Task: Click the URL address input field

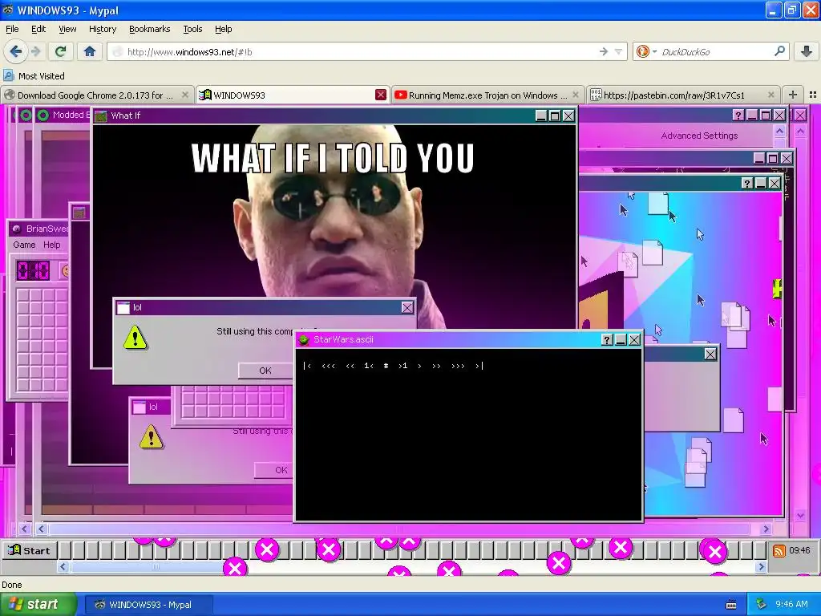Action: pos(362,52)
